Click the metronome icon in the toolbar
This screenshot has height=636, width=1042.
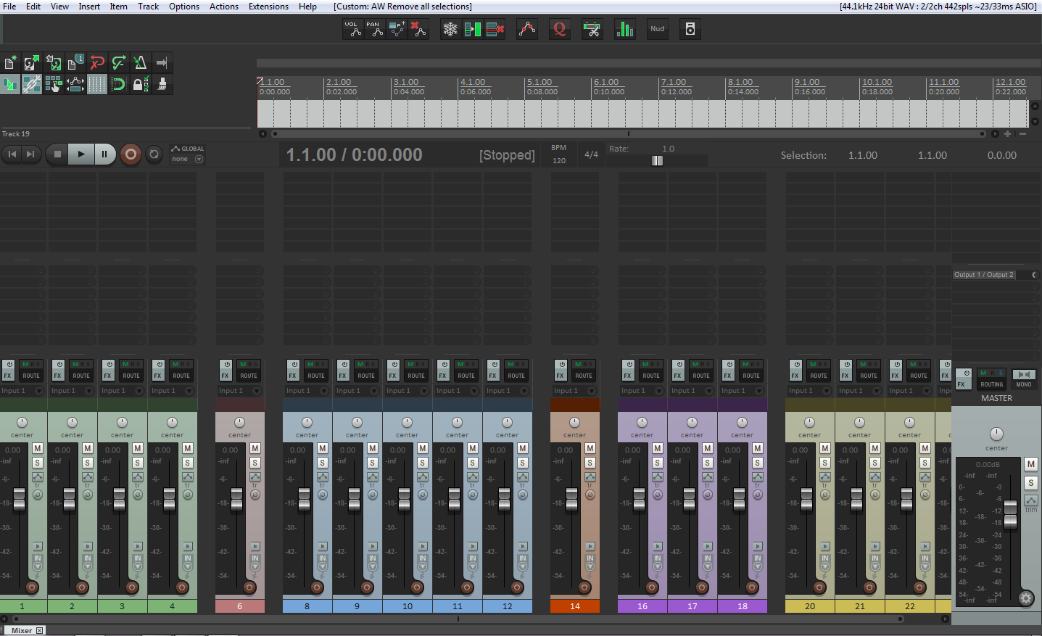tap(140, 63)
